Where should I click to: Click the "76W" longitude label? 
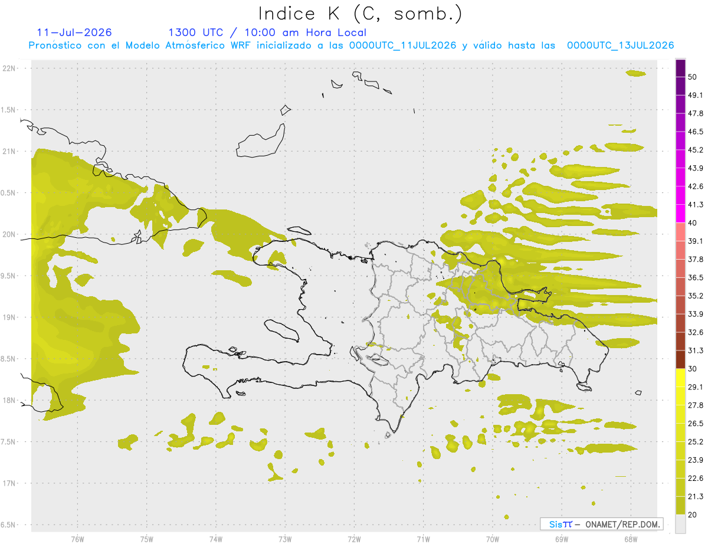[77, 539]
